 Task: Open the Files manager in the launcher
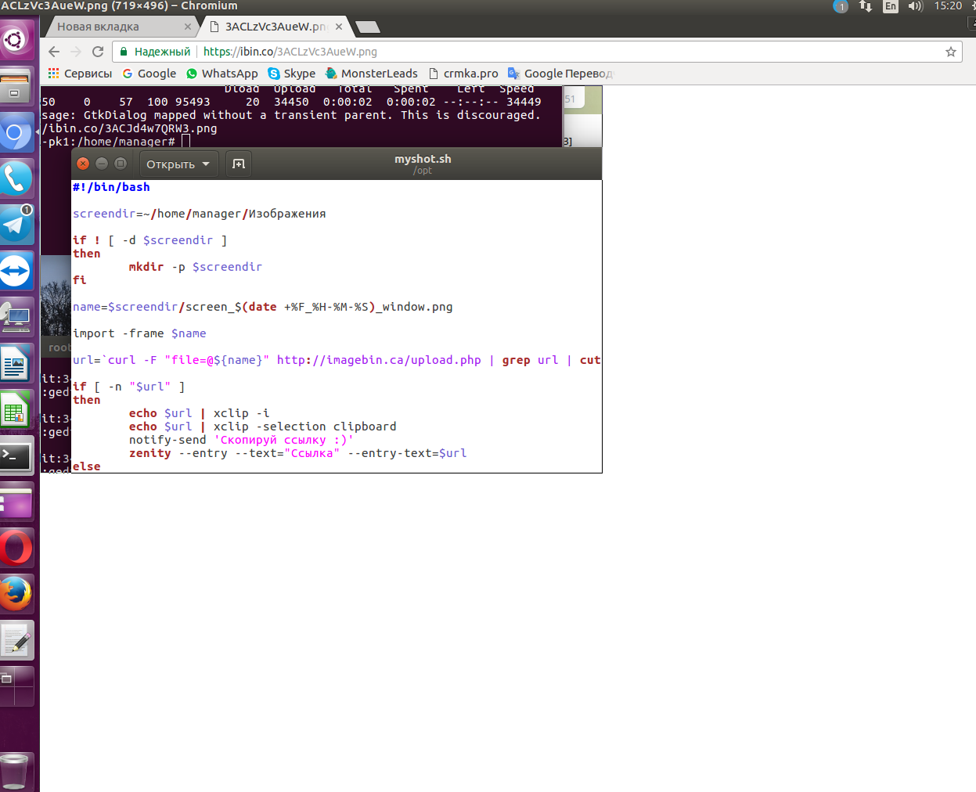[16, 85]
